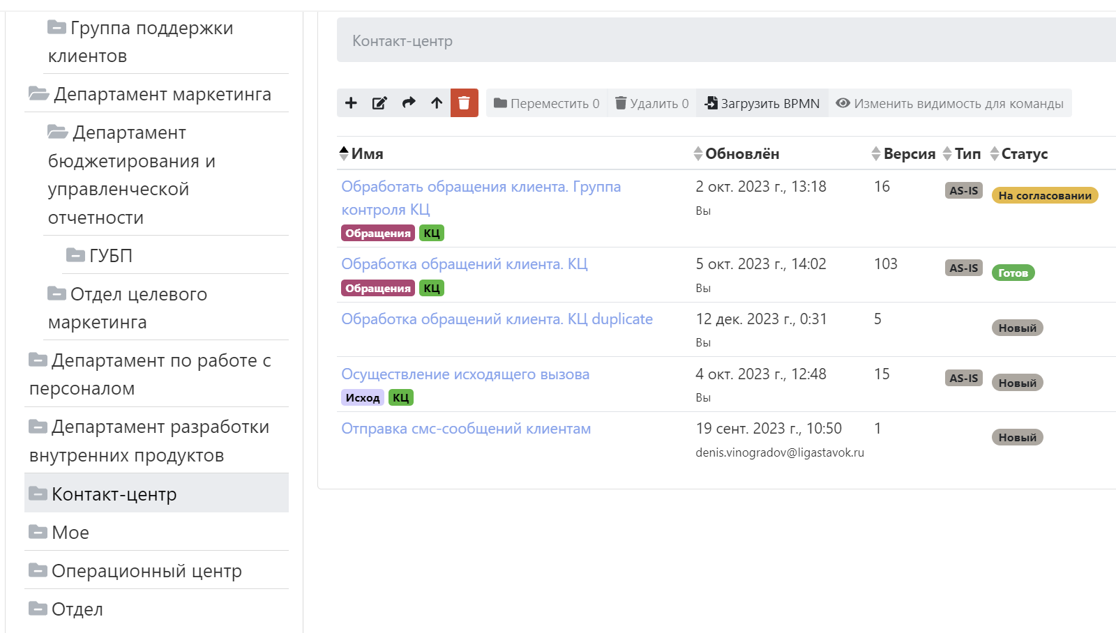Open Осуществление исходящего вызова process

point(465,374)
